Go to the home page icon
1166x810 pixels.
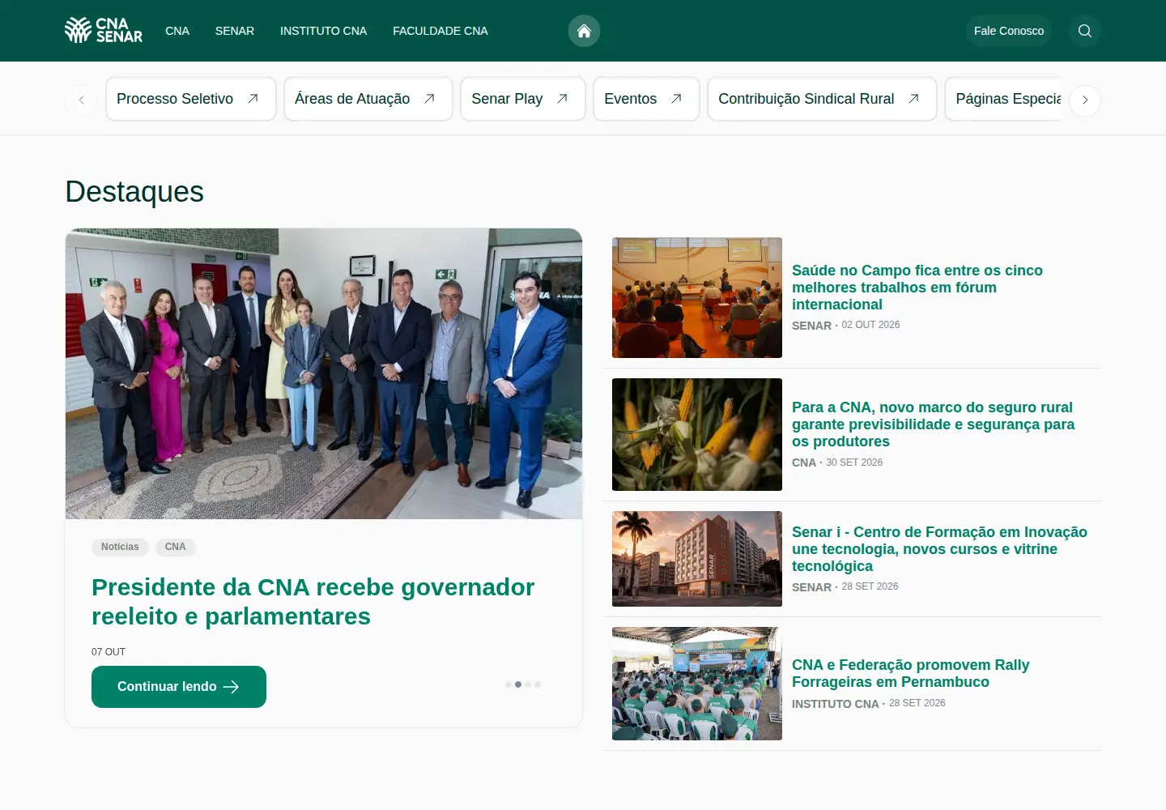(584, 31)
